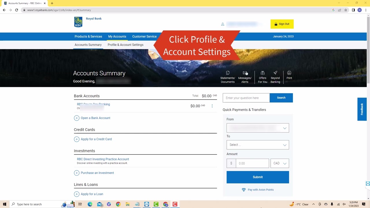Click the Feedback side tab
Image resolution: width=370 pixels, height=208 pixels.
(x=362, y=109)
